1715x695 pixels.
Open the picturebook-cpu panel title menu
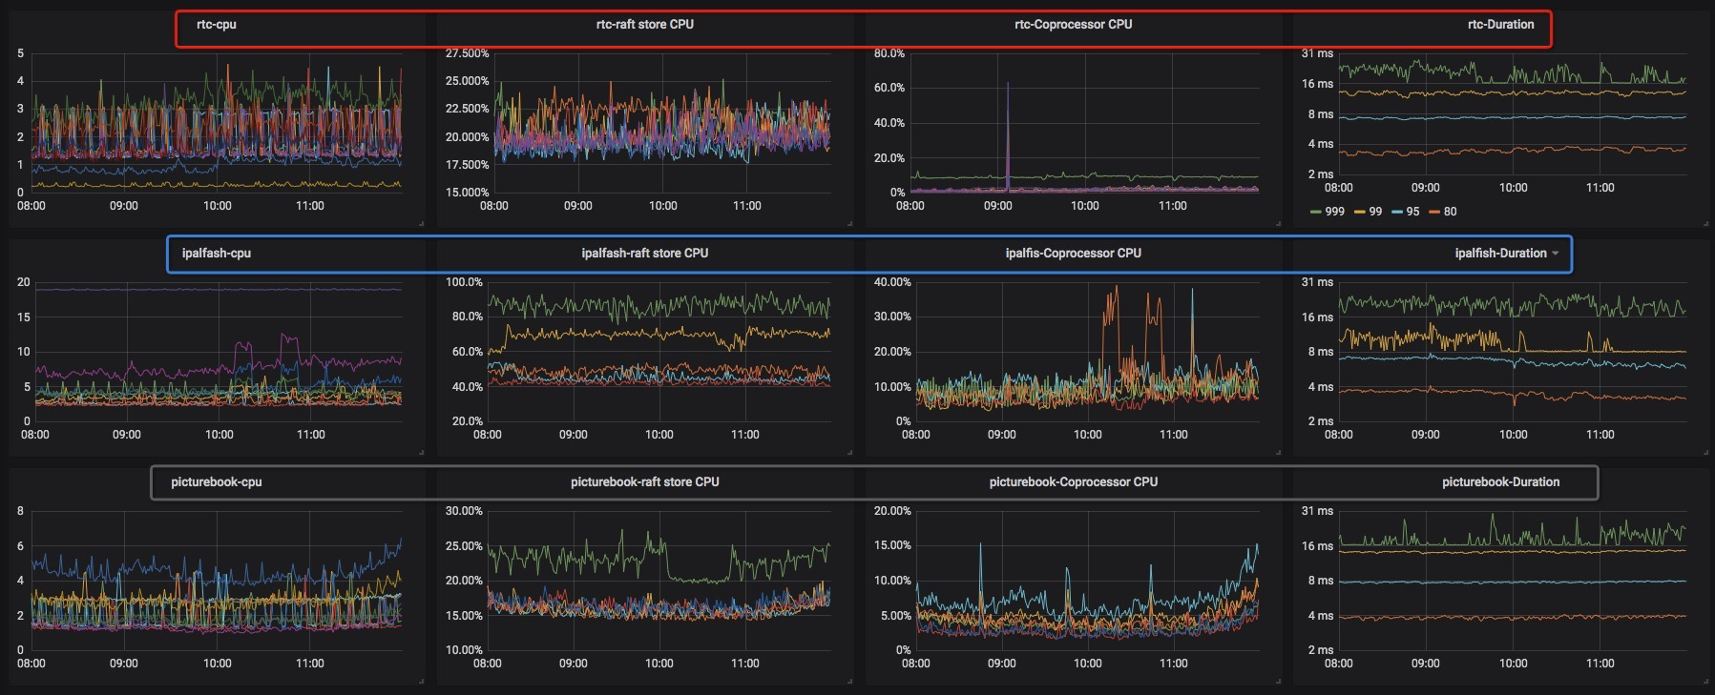tap(217, 482)
